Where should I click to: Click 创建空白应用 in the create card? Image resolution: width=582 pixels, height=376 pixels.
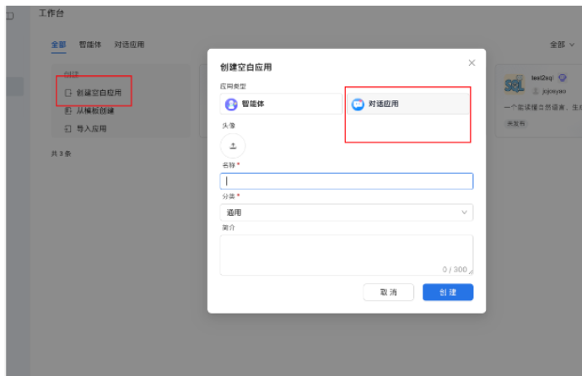[x=99, y=93]
